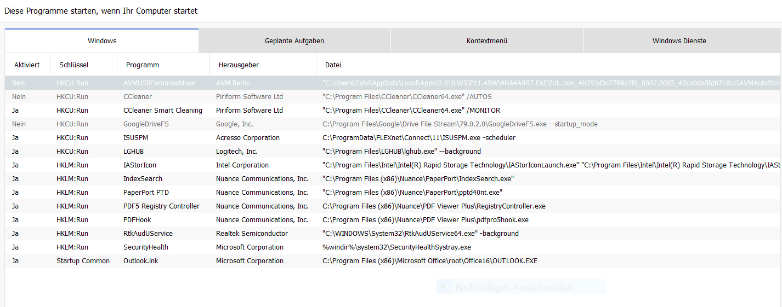The width and height of the screenshot is (782, 307).
Task: Click the HKLM:Run key in SecurityHealth row
Action: [x=72, y=247]
